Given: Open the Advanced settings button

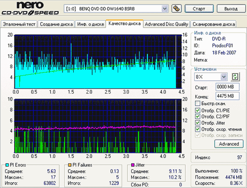Looking at the screenshot, I should click(x=228, y=144).
